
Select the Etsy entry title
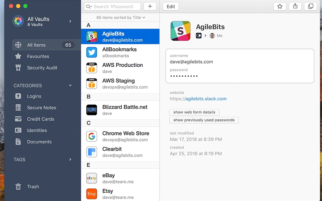pyautogui.click(x=108, y=191)
